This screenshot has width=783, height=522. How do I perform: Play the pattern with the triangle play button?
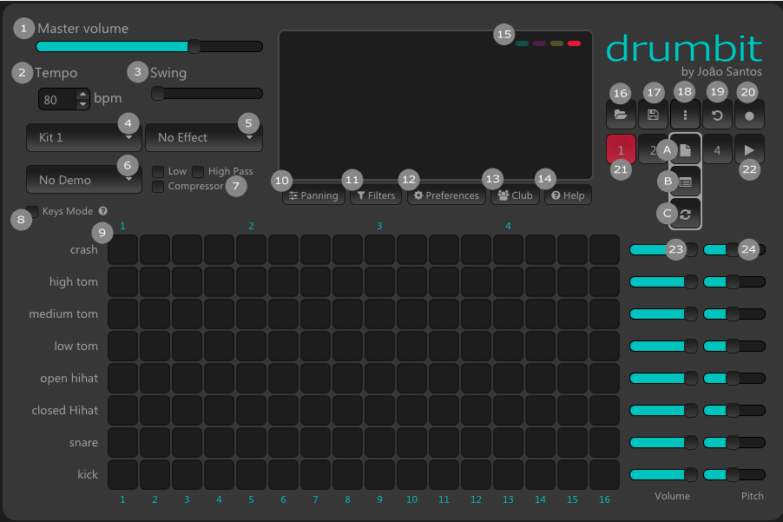(749, 149)
